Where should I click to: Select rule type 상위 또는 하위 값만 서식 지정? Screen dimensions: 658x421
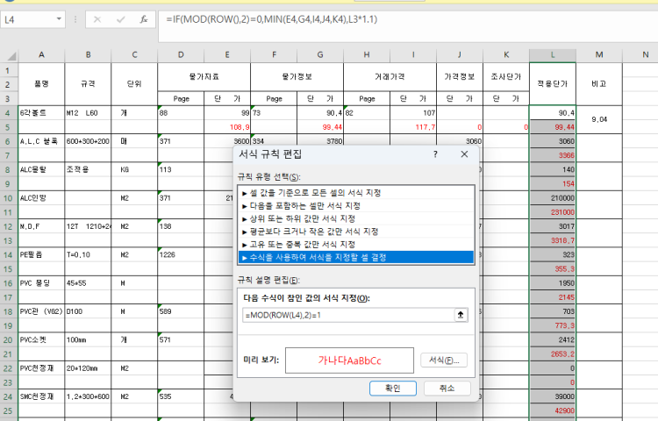pos(356,218)
